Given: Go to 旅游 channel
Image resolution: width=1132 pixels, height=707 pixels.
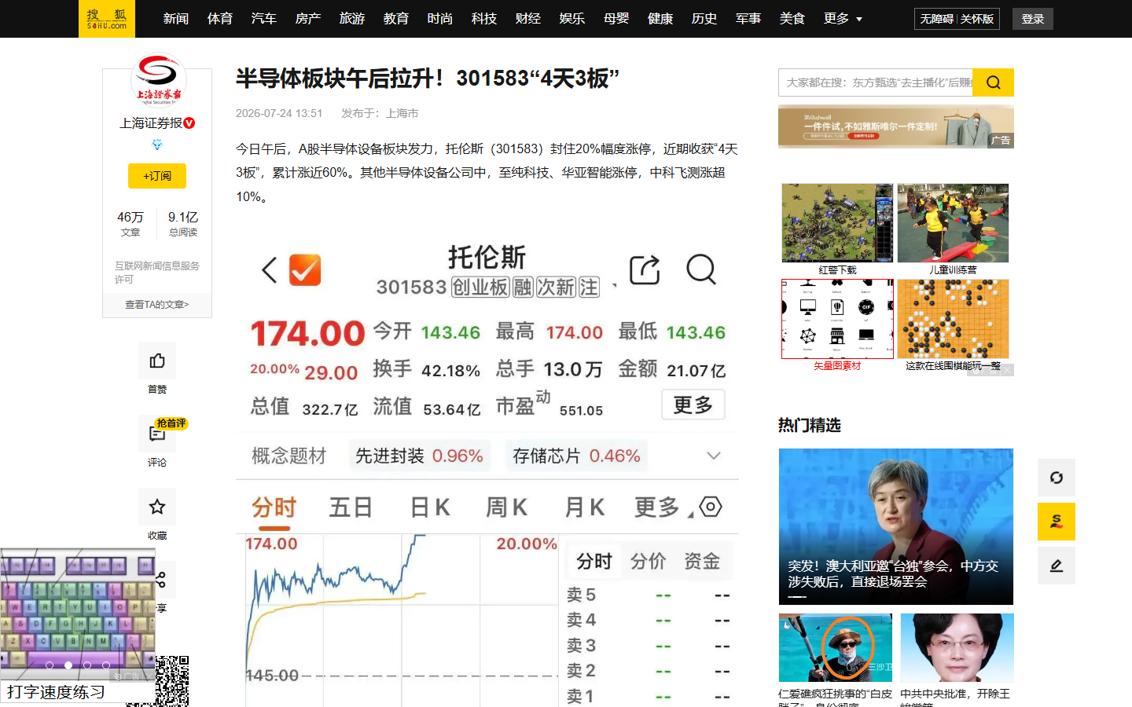Looking at the screenshot, I should coord(352,19).
